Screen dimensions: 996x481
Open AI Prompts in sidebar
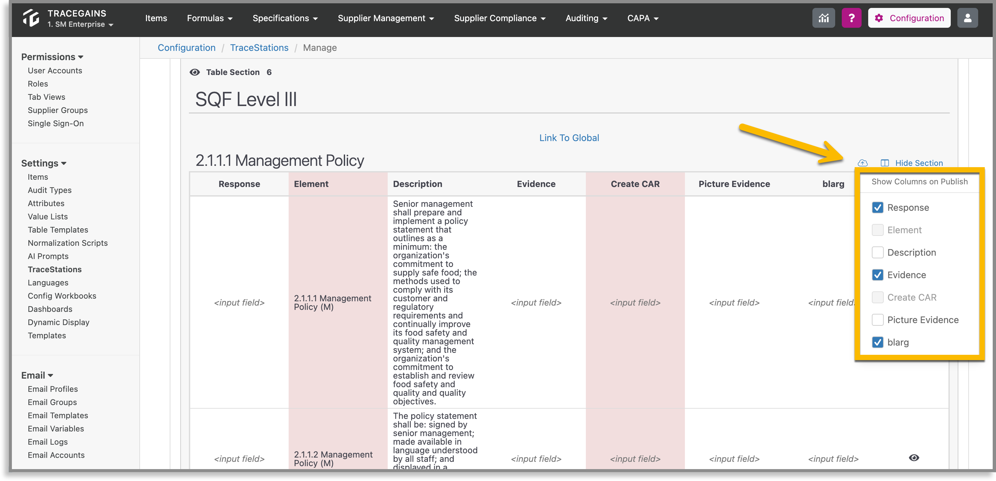click(x=48, y=256)
